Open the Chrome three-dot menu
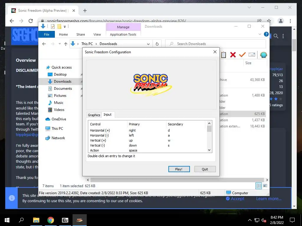The image size is (302, 226). pos(290,21)
